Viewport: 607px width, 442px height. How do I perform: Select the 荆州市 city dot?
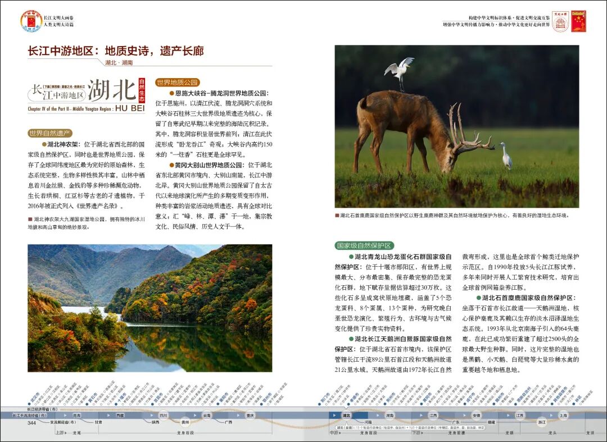385,404
